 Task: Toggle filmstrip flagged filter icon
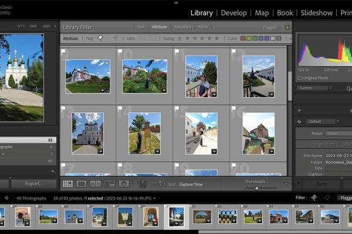coord(314,198)
